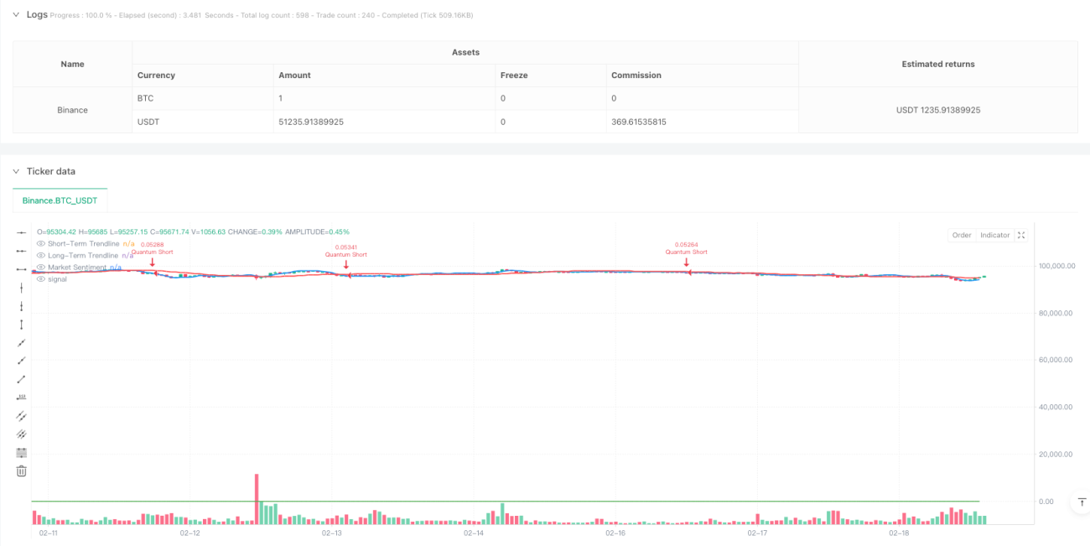Open the Binance.BTC_USDT tab

coord(60,200)
